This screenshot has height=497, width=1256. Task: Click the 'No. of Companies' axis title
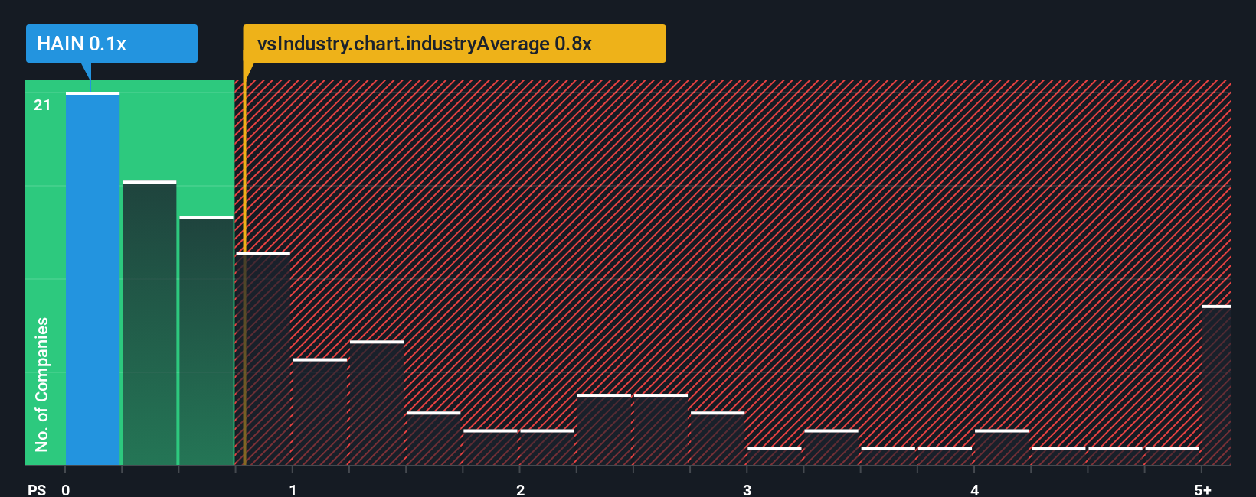tap(42, 384)
